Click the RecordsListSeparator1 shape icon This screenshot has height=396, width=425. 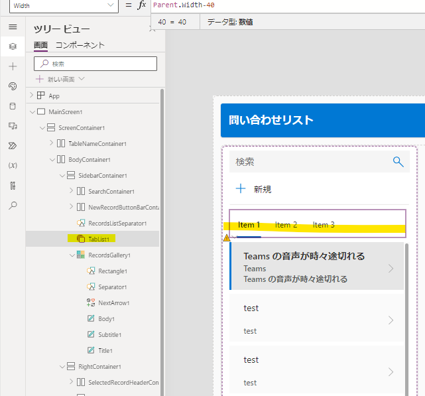pos(81,223)
